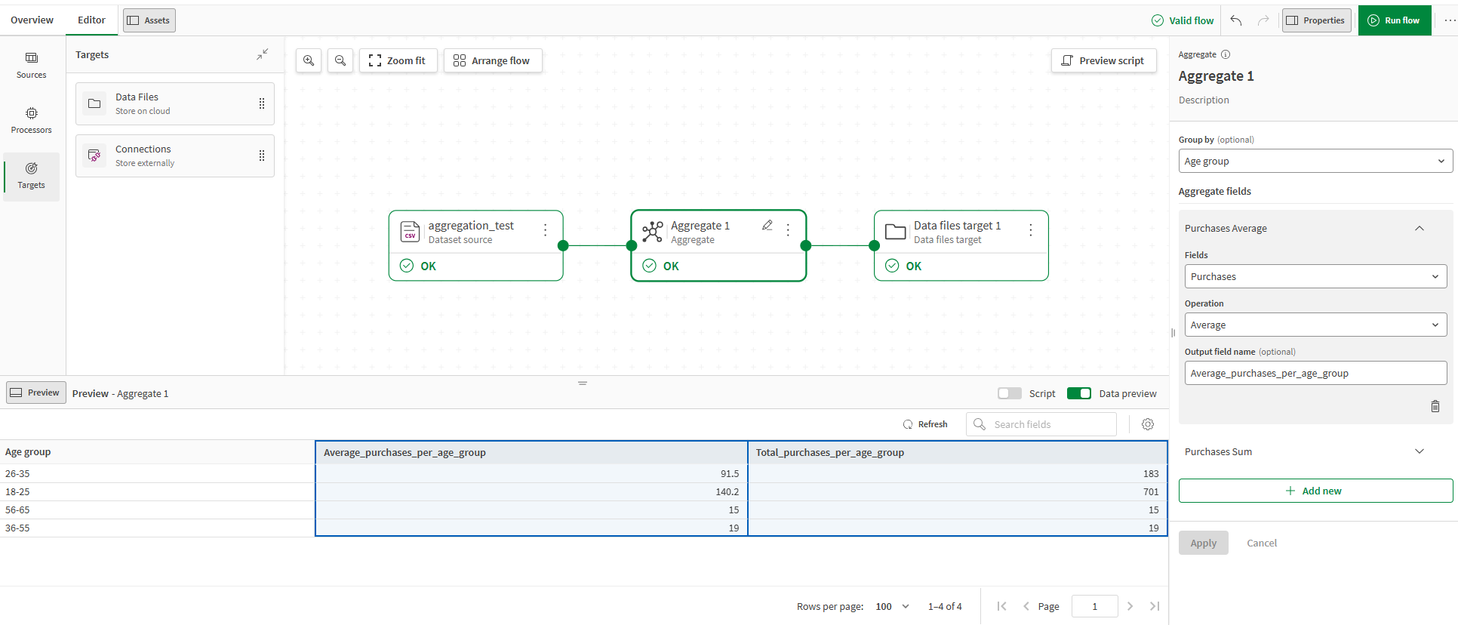Click the Zoom fit button
The image size is (1458, 625).
click(x=398, y=60)
